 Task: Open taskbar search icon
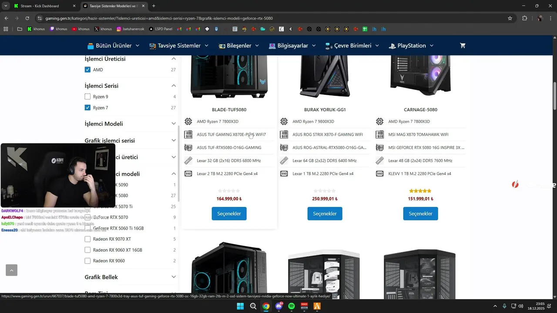pos(253,306)
